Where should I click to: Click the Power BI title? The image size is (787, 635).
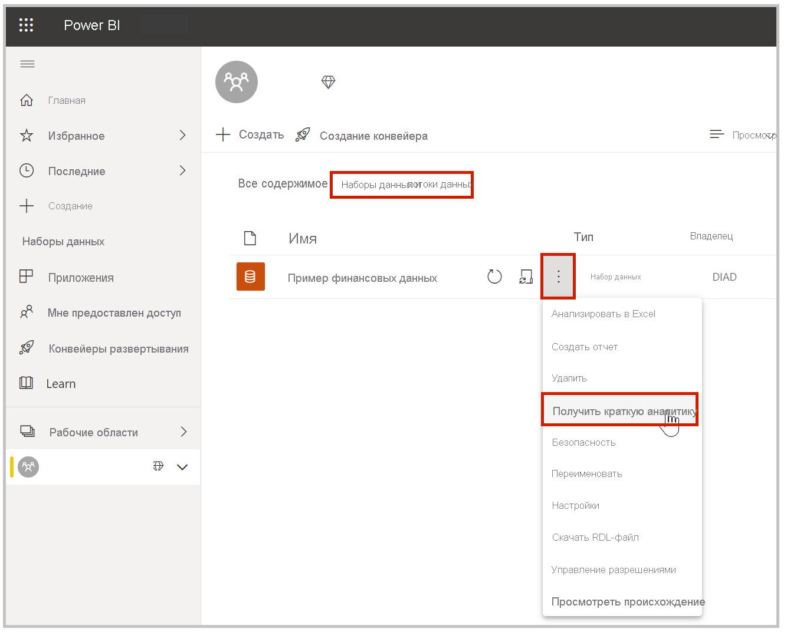(x=92, y=25)
